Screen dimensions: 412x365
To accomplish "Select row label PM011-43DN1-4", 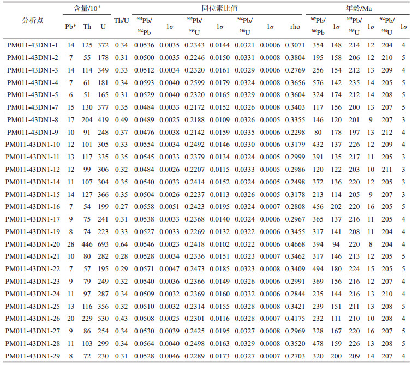I will click(32, 83).
